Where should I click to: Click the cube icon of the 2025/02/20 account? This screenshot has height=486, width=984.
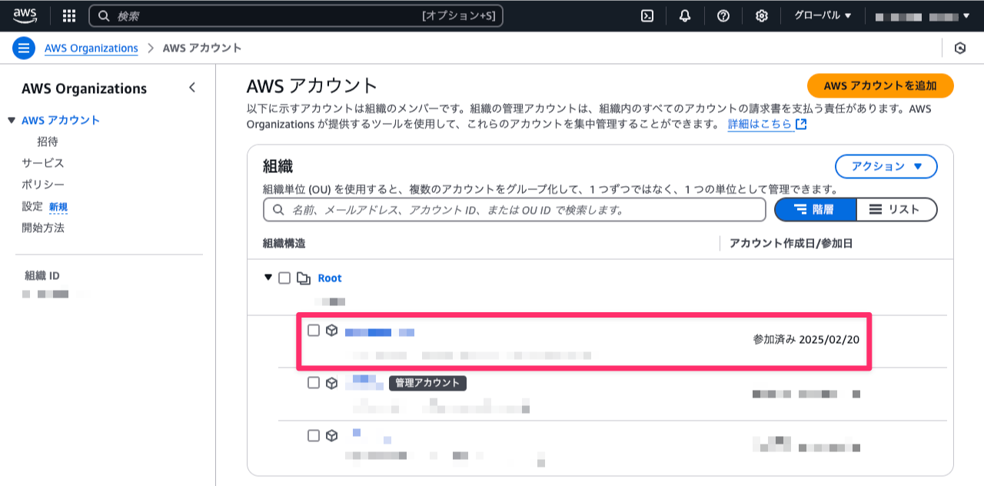click(x=332, y=330)
